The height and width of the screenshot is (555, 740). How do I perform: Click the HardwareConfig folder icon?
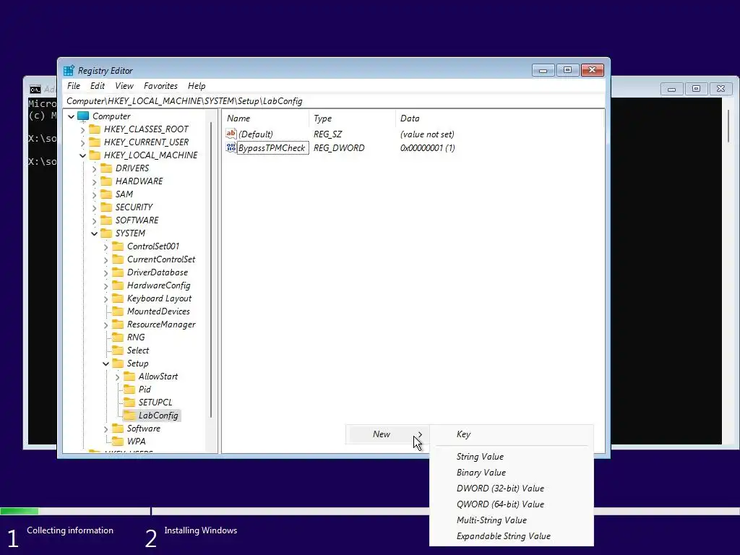118,285
